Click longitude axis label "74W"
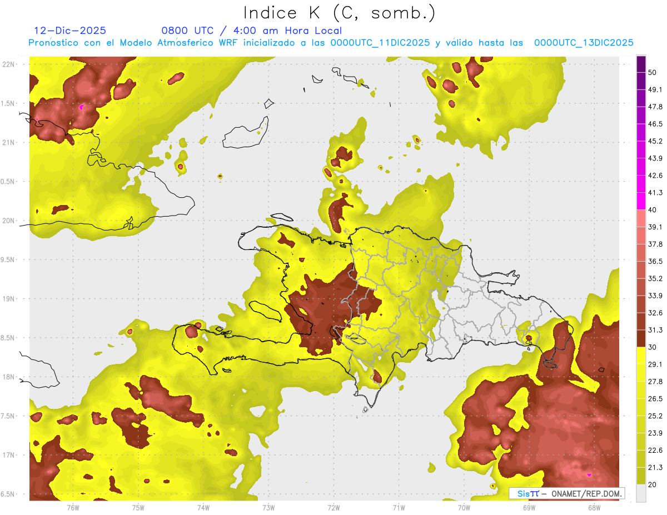 (x=203, y=507)
